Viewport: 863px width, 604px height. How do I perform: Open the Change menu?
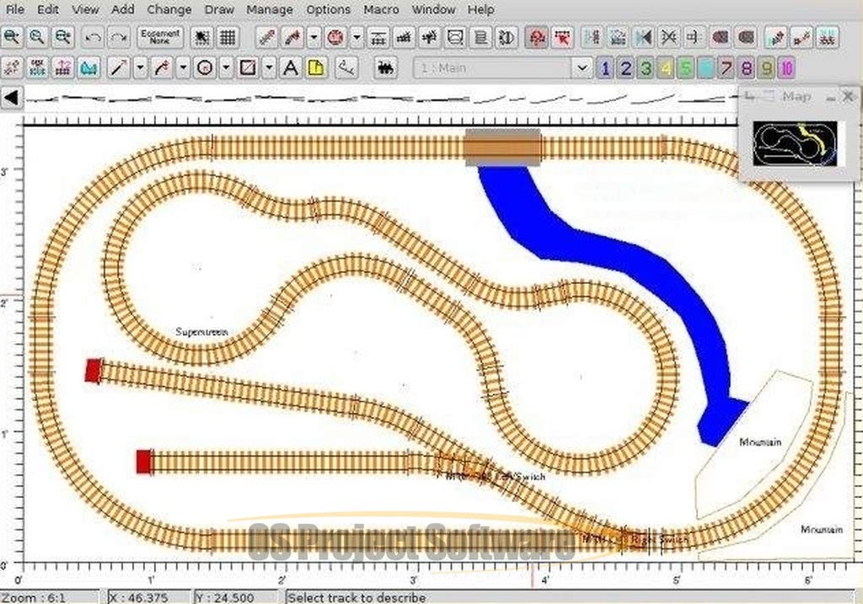[169, 9]
